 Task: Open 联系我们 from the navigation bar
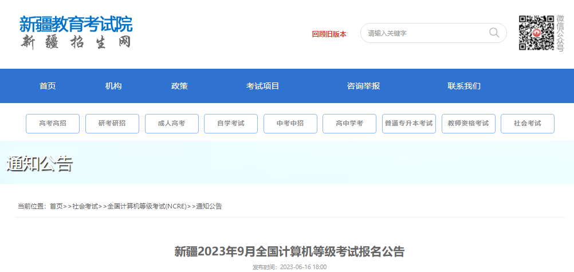[464, 86]
